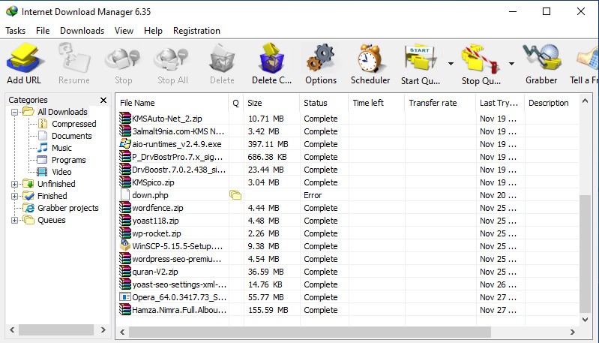599x343 pixels.
Task: Expand the Finished tree node
Action: pos(14,196)
